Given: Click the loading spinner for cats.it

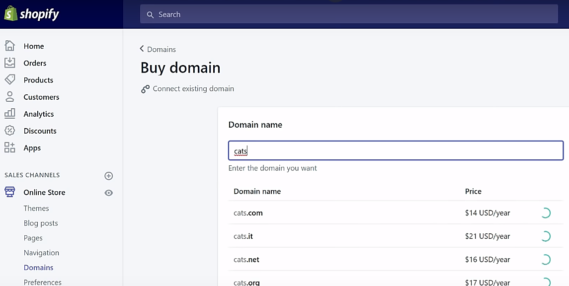Looking at the screenshot, I should pos(546,236).
